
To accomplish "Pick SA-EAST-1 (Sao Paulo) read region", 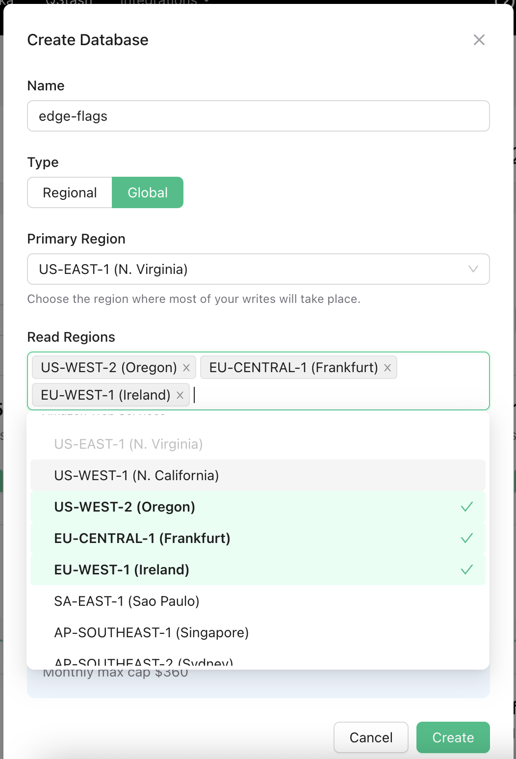I will (x=127, y=601).
